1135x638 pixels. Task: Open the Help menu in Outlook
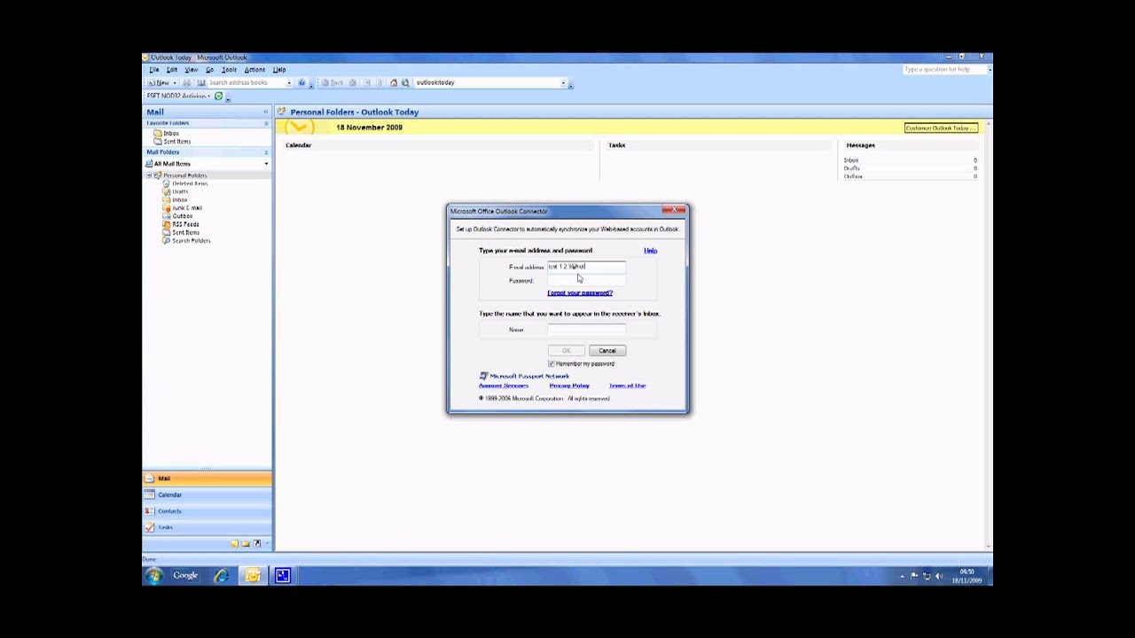279,69
